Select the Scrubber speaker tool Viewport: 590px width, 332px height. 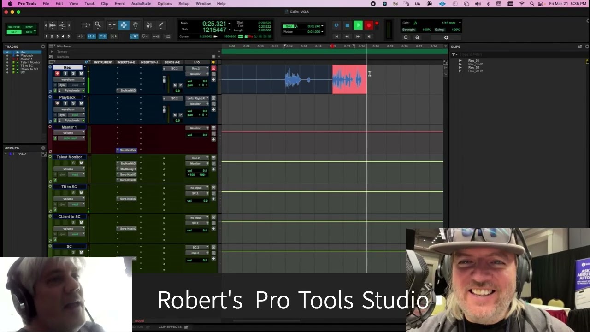(149, 25)
